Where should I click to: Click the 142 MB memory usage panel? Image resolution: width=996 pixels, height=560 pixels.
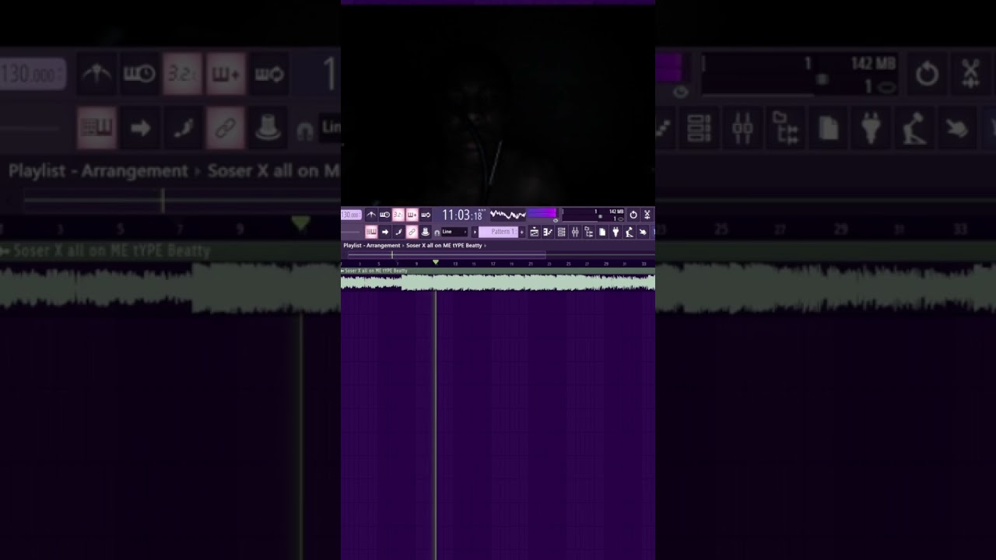(x=594, y=215)
